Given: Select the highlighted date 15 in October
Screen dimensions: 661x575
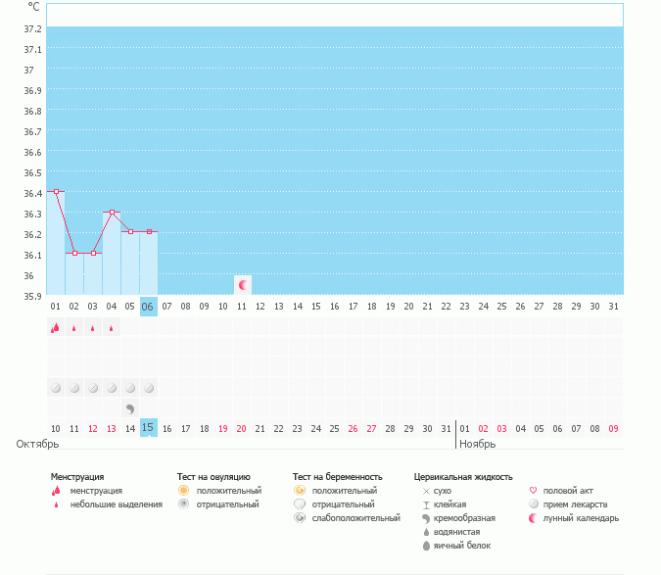Looking at the screenshot, I should click(x=148, y=428).
